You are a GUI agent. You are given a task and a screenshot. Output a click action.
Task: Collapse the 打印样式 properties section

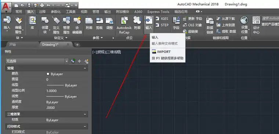pos(85,127)
